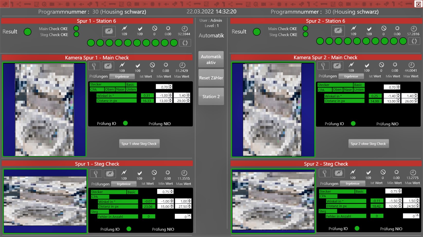Toggle Spur 1 ohne Steg Check
The width and height of the screenshot is (423, 237).
(x=139, y=144)
